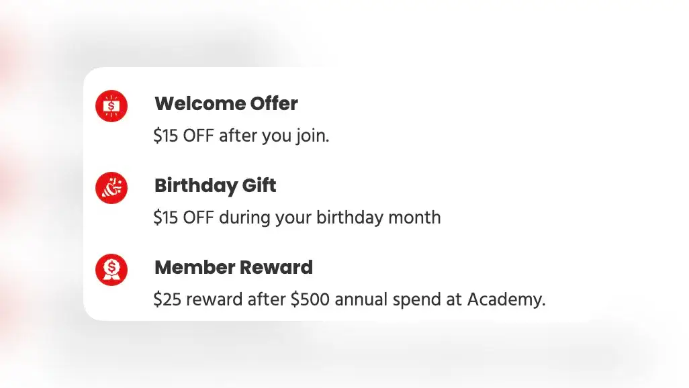Click the "$25" amount in Member Reward text
689x388 pixels.
[167, 299]
